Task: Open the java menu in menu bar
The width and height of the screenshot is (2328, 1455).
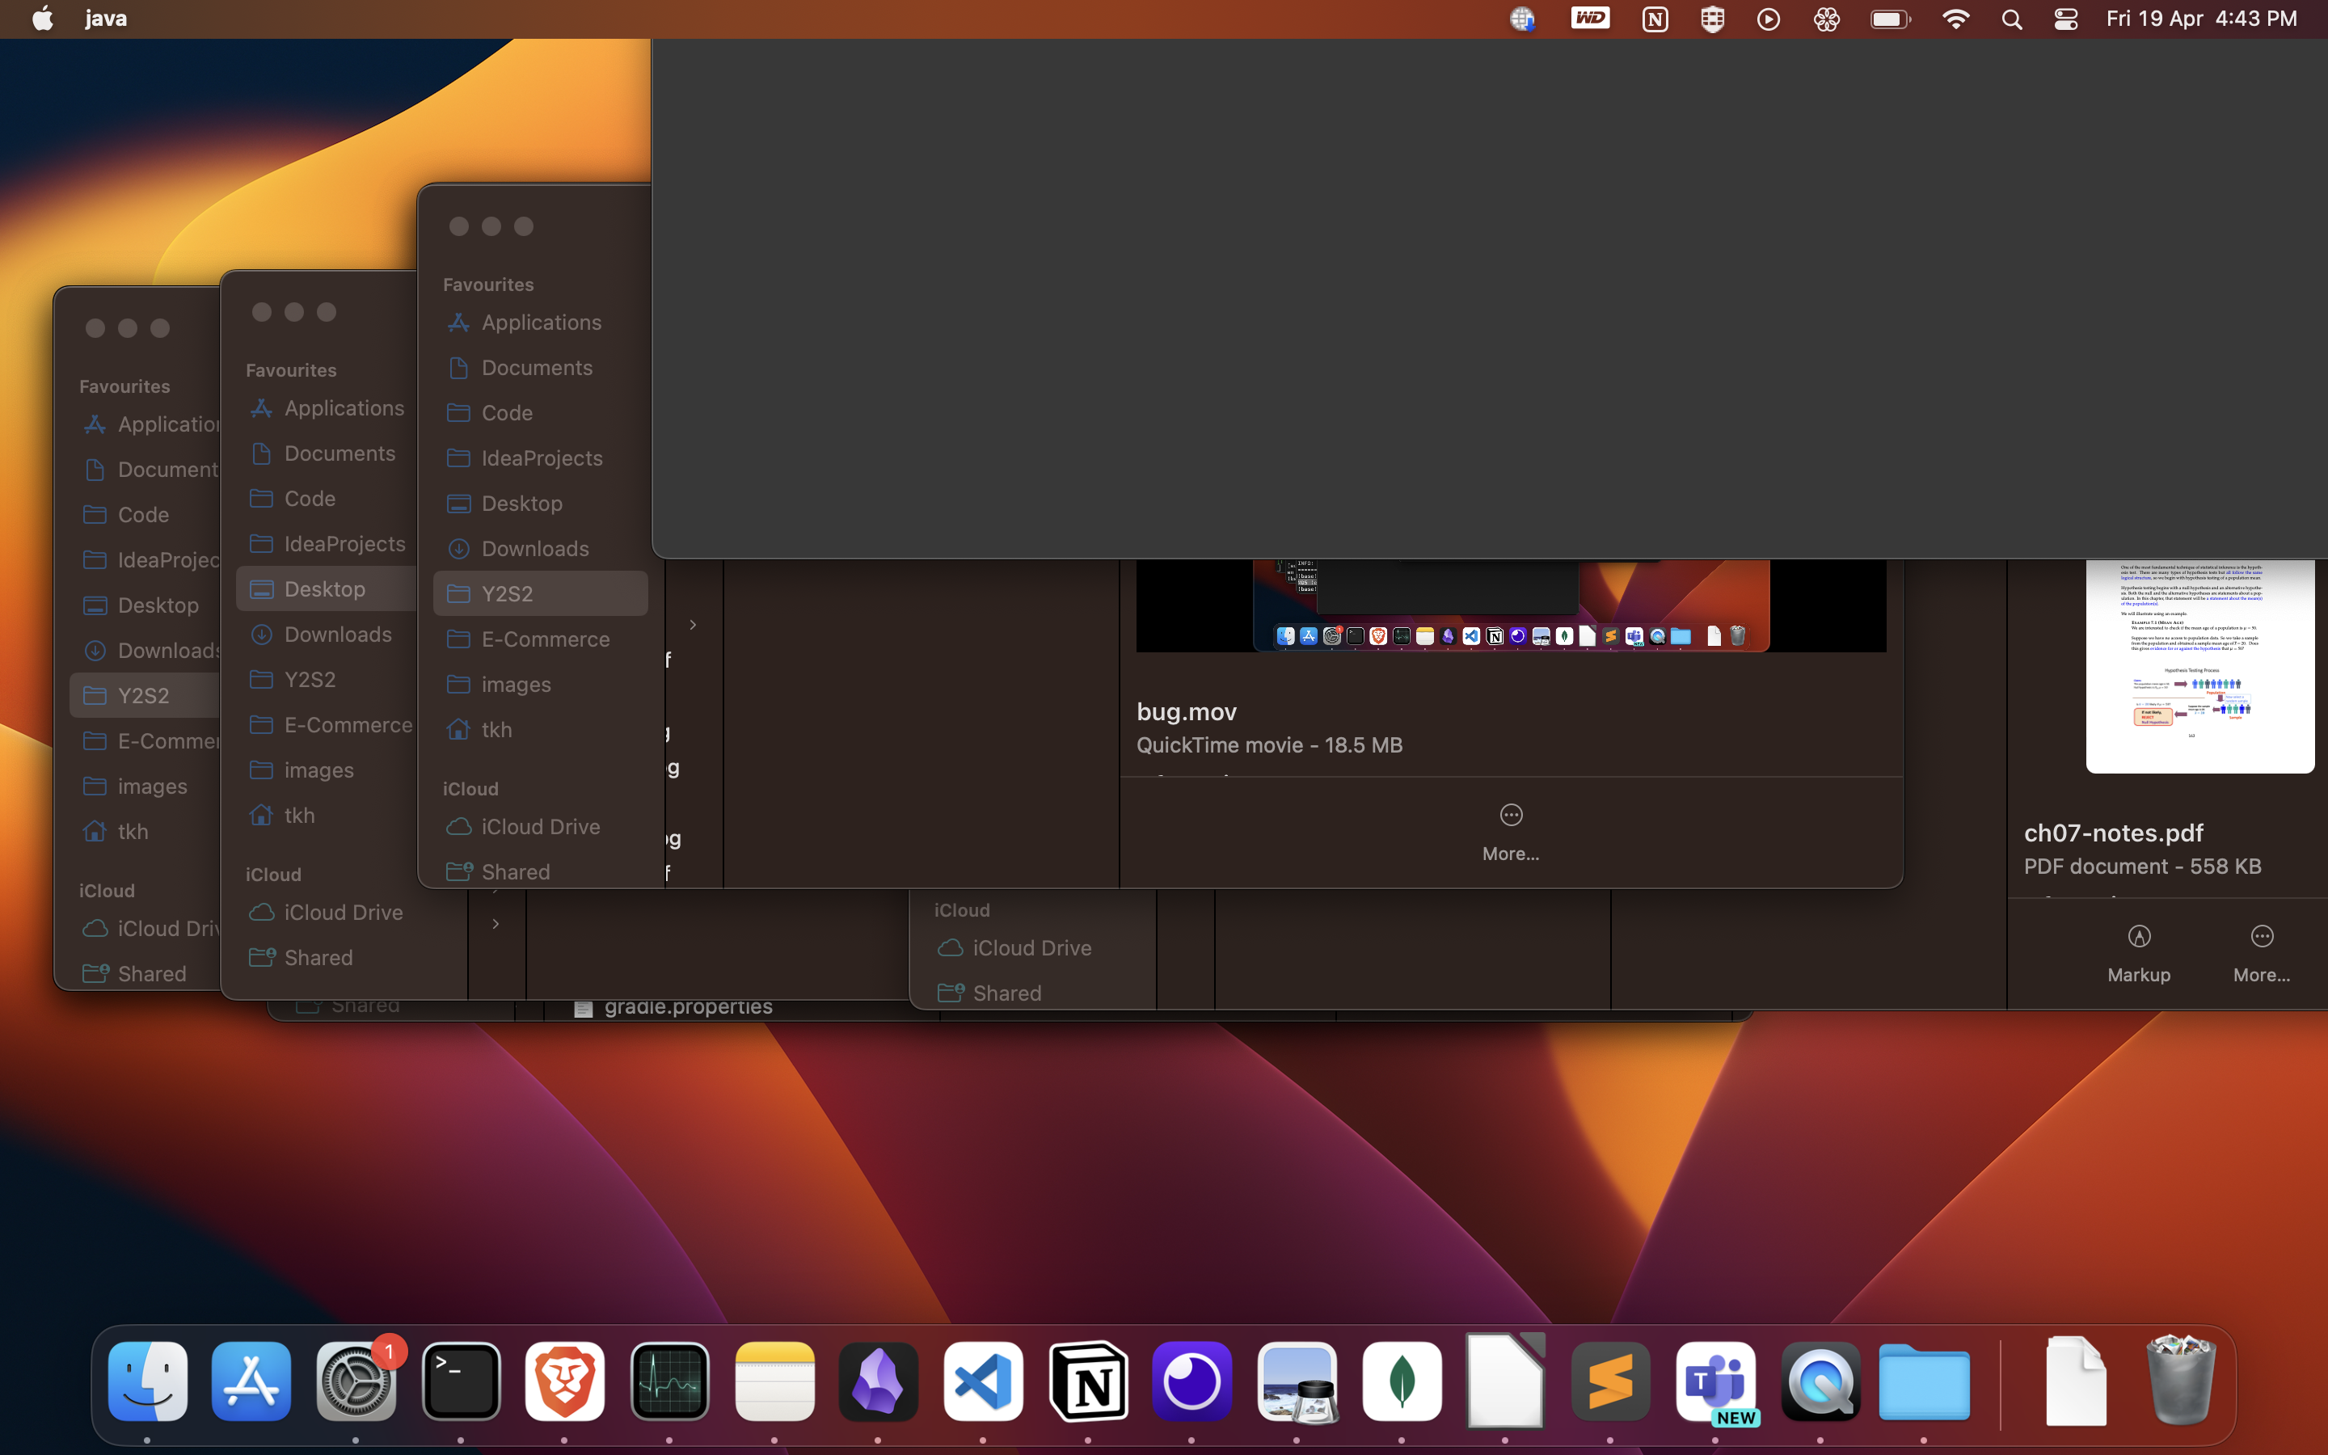Action: (x=106, y=19)
